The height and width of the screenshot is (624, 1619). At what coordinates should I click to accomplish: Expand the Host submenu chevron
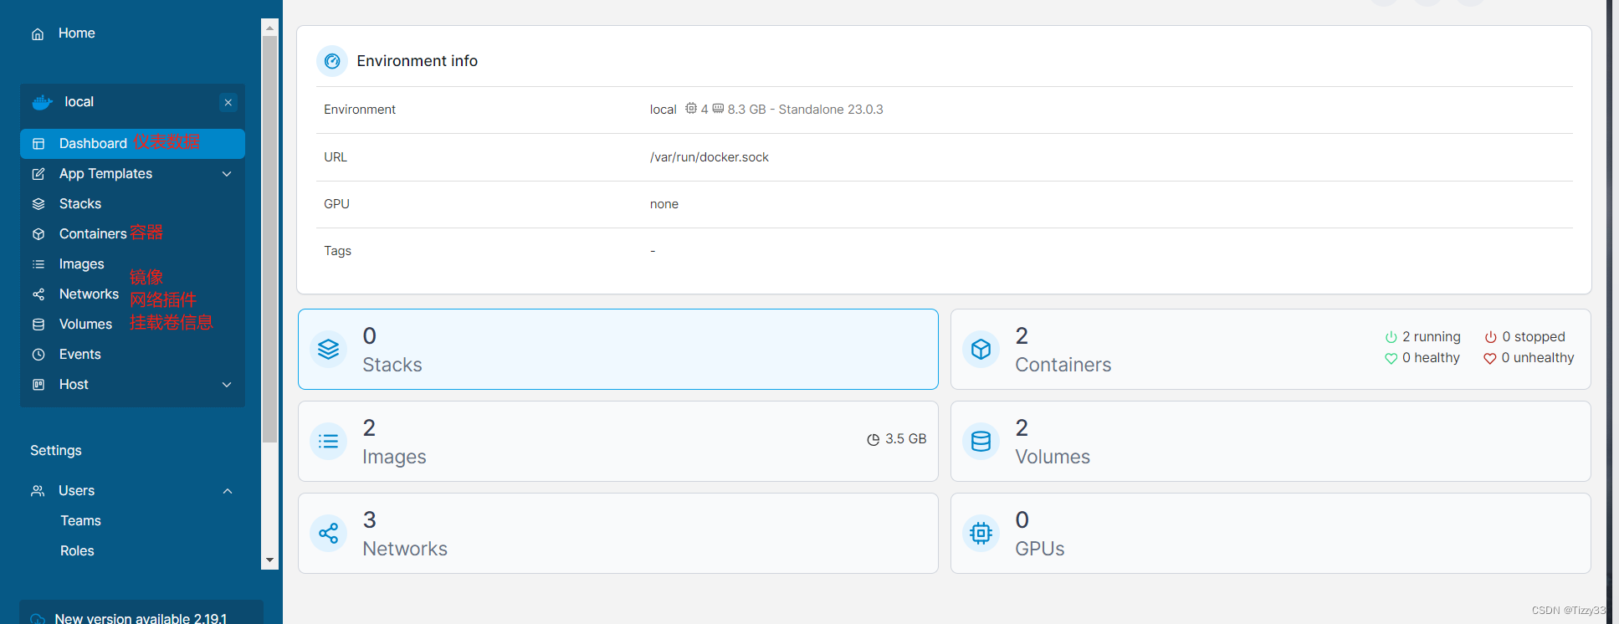click(x=227, y=385)
